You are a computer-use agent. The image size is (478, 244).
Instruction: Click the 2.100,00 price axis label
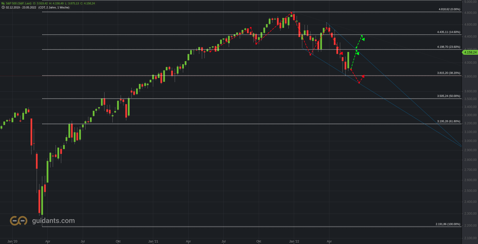(x=470, y=238)
